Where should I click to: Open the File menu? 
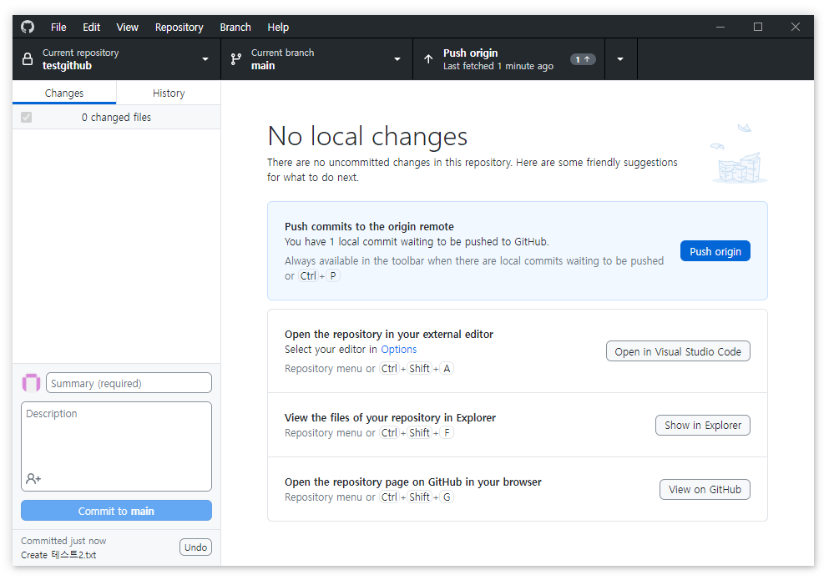click(x=58, y=28)
